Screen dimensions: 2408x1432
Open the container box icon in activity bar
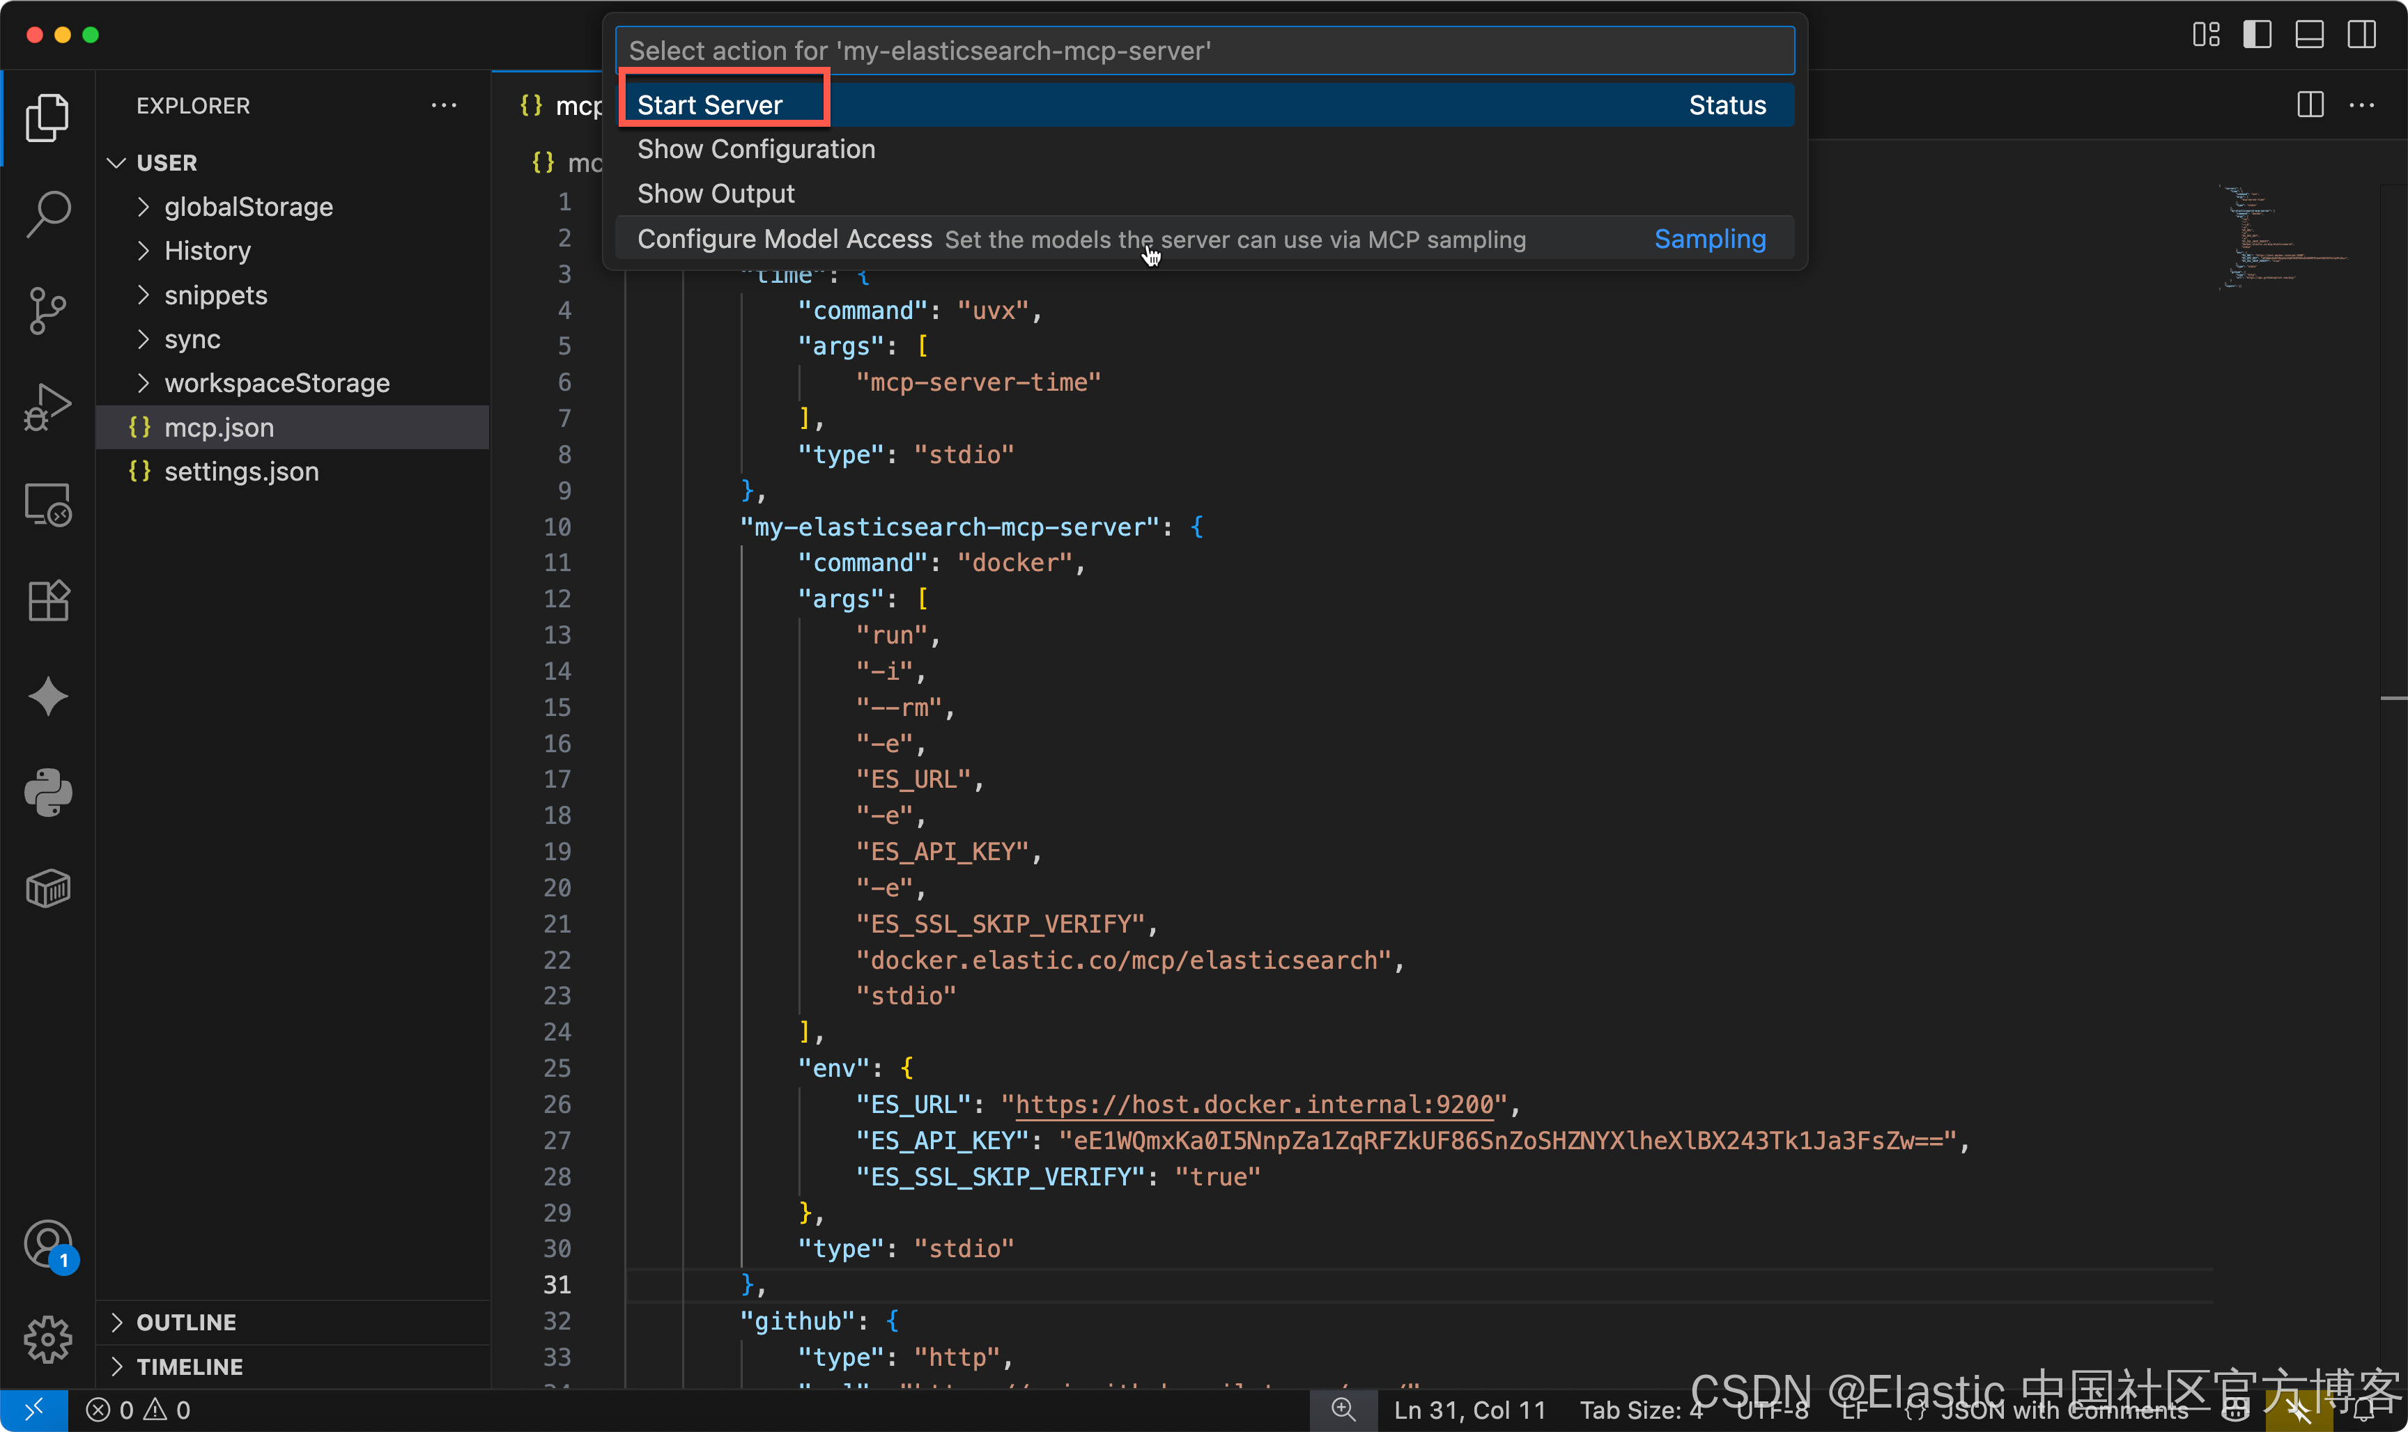pos(47,889)
